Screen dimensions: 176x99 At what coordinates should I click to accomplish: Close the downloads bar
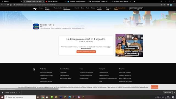174,93
